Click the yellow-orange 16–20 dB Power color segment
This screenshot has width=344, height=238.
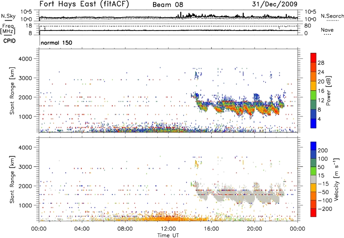click(x=313, y=85)
